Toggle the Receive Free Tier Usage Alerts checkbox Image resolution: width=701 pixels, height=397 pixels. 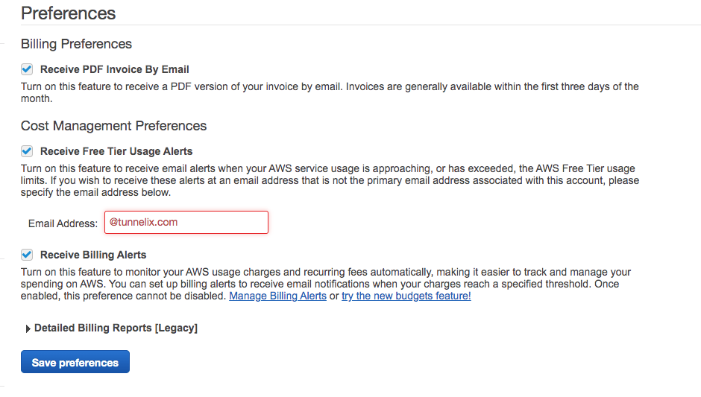pos(27,151)
